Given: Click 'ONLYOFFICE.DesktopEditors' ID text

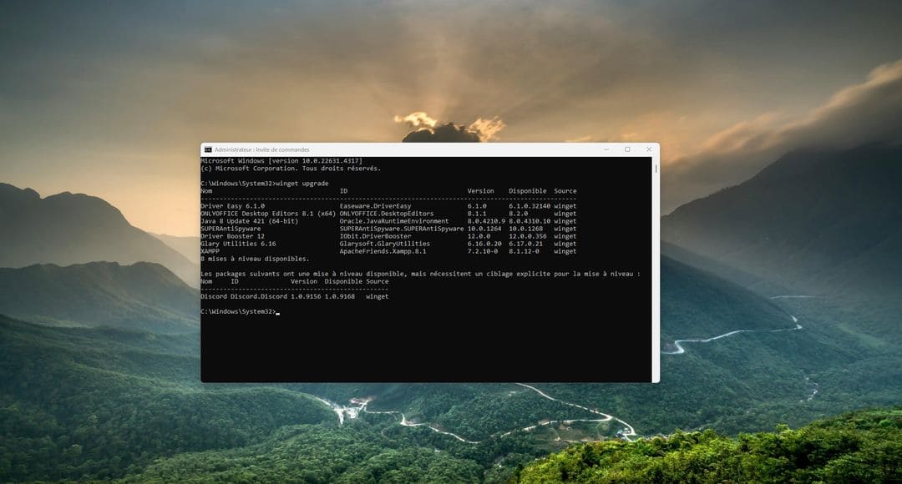Looking at the screenshot, I should pos(387,214).
